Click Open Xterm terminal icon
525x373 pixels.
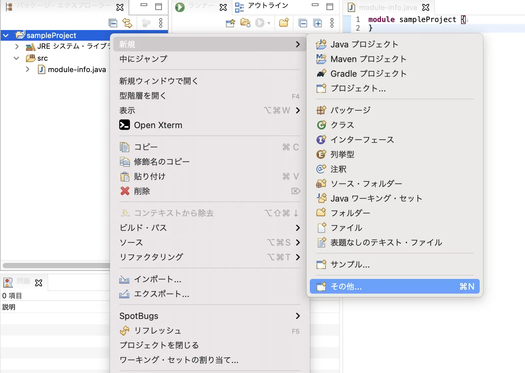point(125,125)
